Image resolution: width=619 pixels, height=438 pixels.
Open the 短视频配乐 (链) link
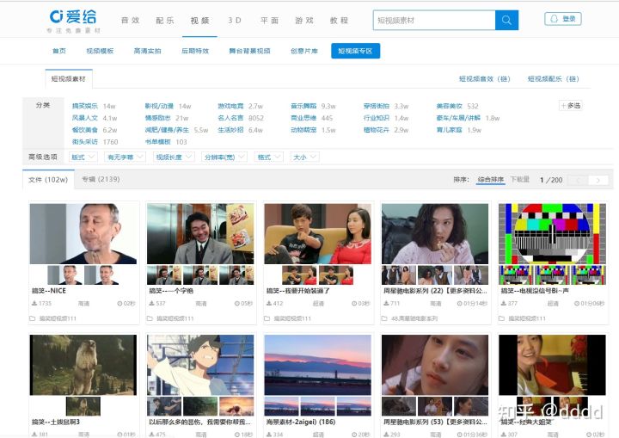click(x=553, y=79)
